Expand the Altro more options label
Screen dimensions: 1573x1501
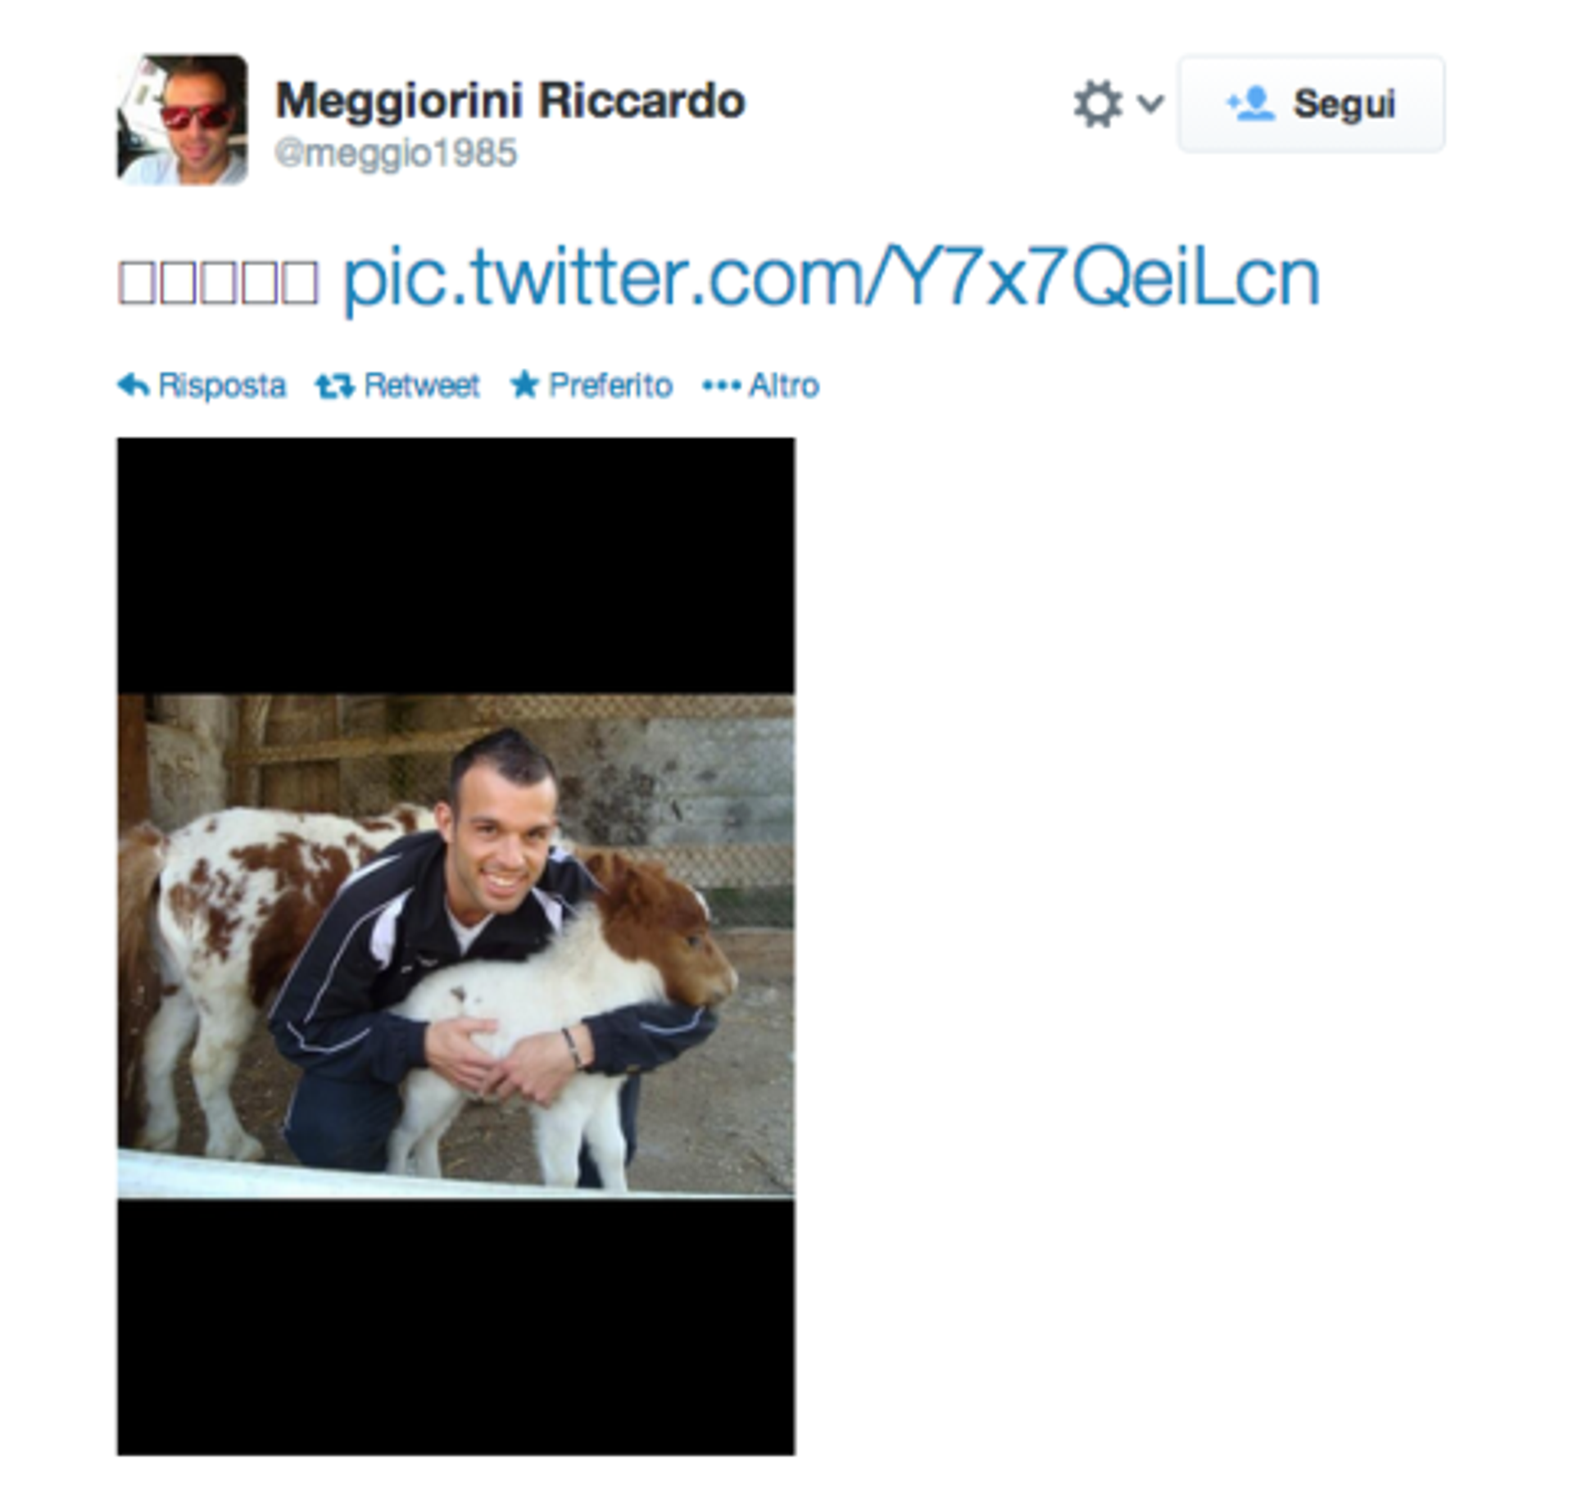pyautogui.click(x=784, y=385)
